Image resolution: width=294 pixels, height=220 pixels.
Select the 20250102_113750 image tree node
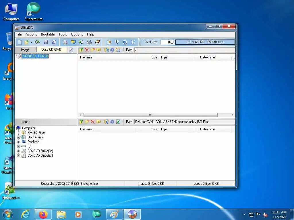click(35, 56)
